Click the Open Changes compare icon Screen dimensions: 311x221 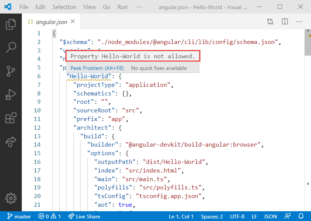pos(270,21)
